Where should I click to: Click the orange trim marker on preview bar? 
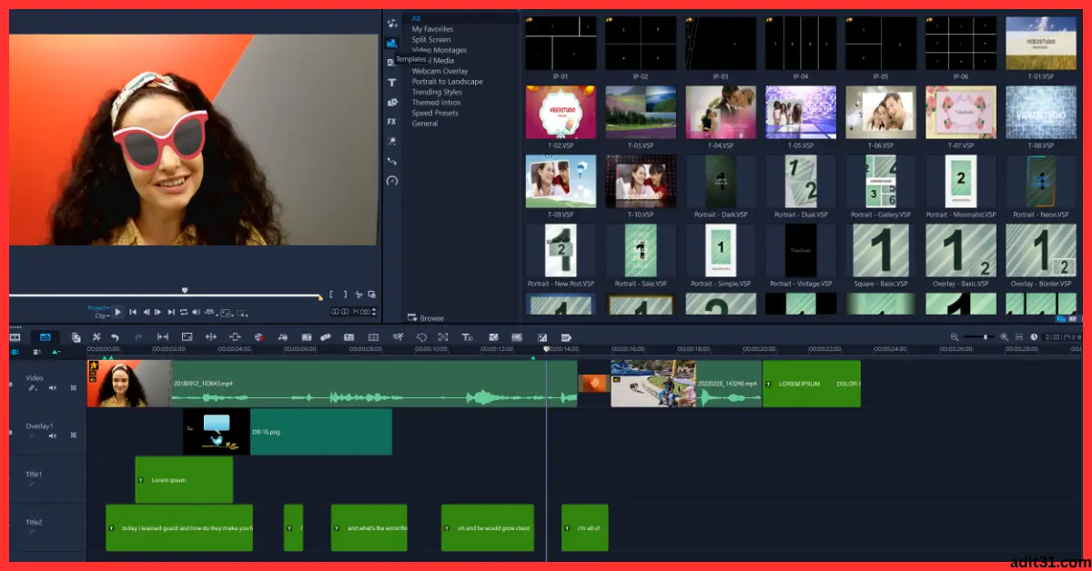pos(319,297)
